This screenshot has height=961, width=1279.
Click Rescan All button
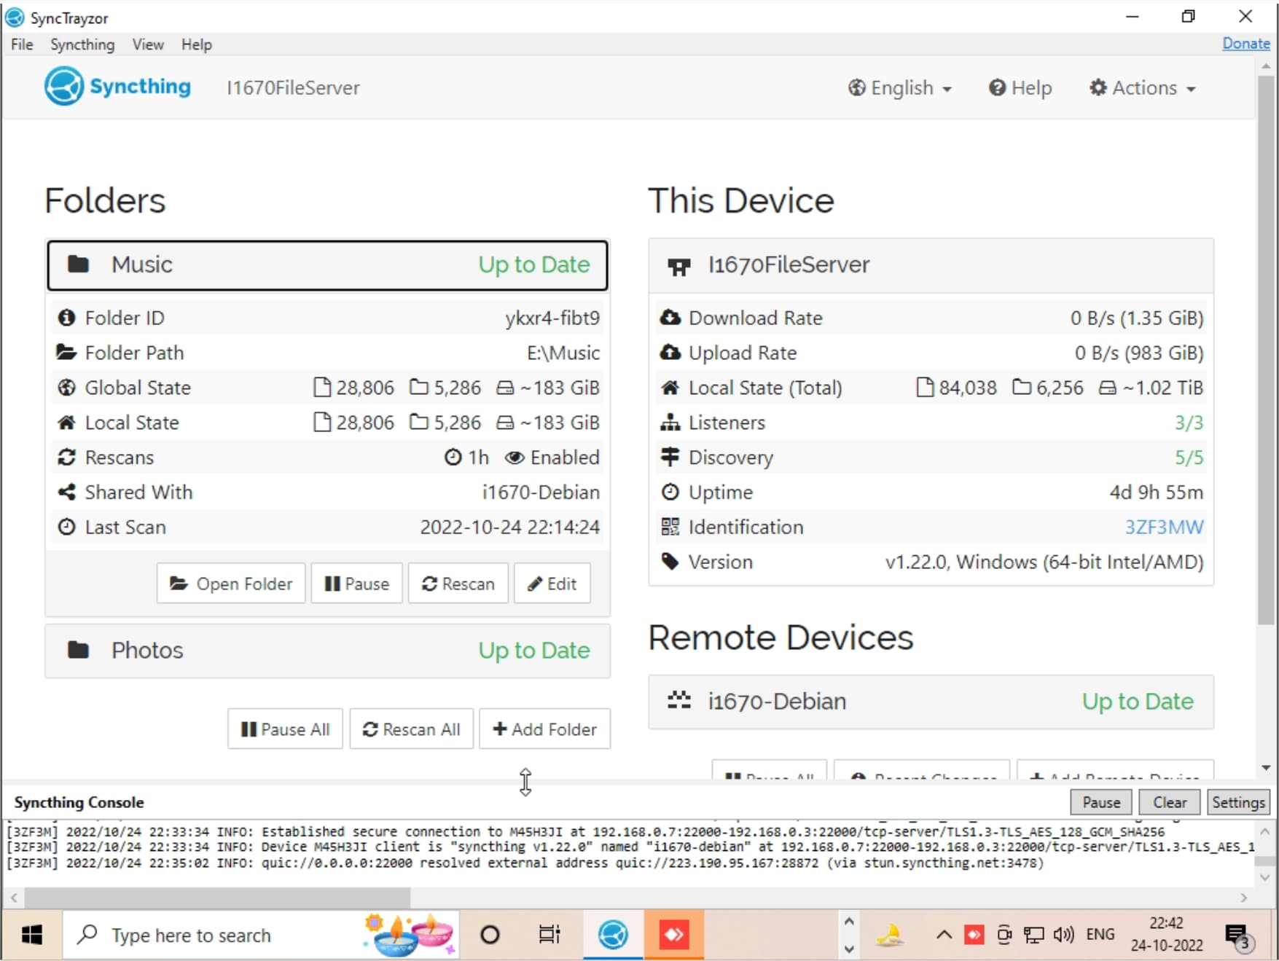pos(412,729)
